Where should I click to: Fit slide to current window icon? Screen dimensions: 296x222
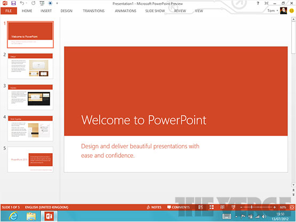292,207
